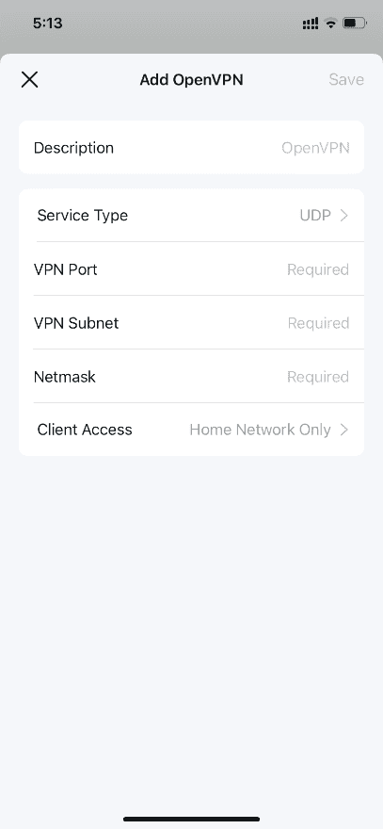Tap the Description OpenVPN placeholder text

pyautogui.click(x=315, y=148)
